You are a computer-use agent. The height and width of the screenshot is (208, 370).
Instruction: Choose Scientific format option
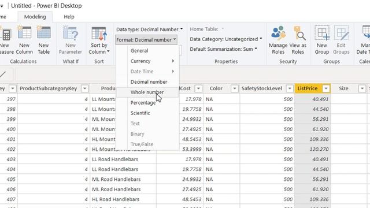pos(147,113)
